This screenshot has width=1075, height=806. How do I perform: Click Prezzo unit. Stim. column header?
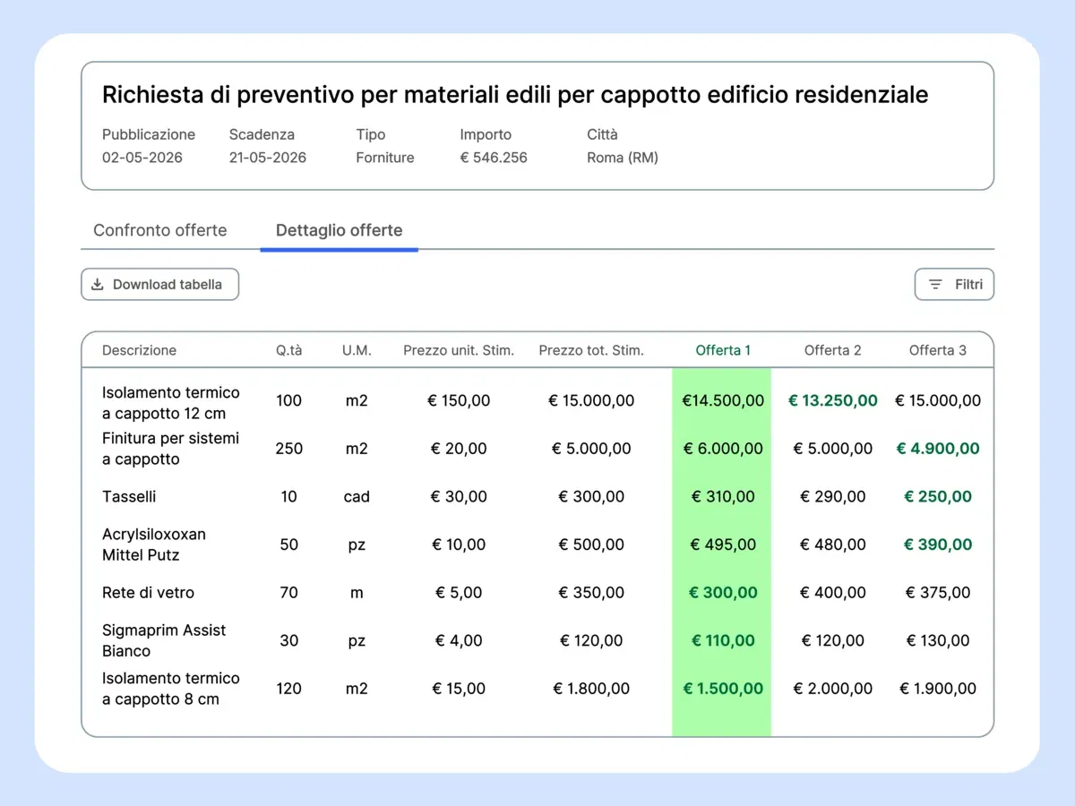459,350
